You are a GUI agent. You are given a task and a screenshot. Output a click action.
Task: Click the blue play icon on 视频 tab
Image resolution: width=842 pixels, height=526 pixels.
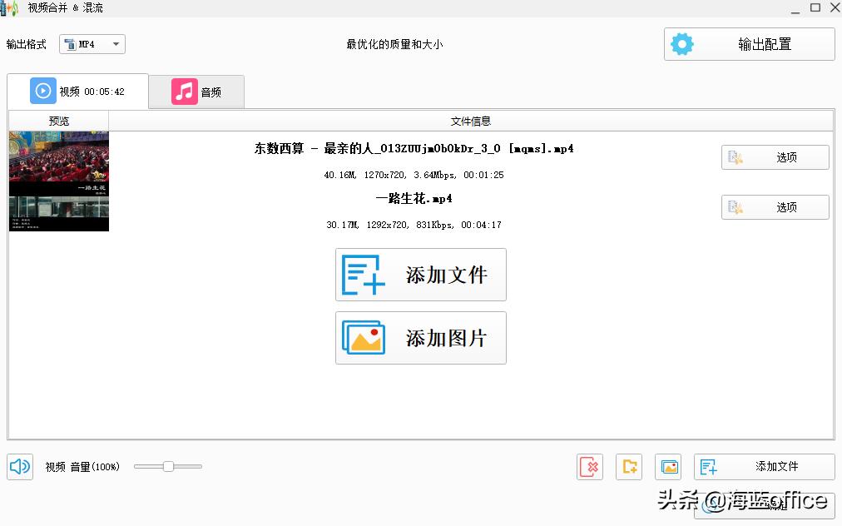click(43, 92)
